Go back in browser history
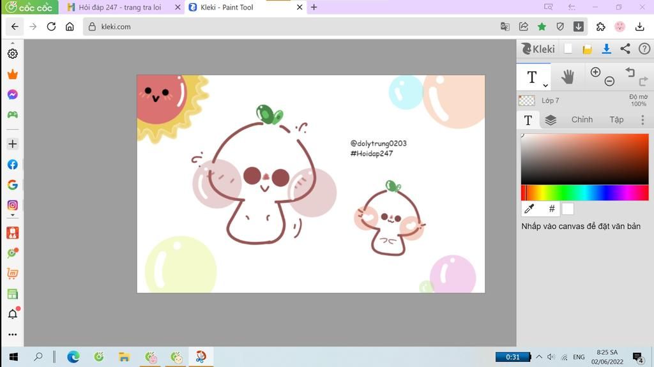The height and width of the screenshot is (367, 654). [15, 27]
